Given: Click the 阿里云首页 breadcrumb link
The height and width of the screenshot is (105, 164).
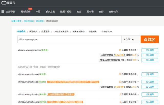Looking at the screenshot, I should tap(16, 21).
